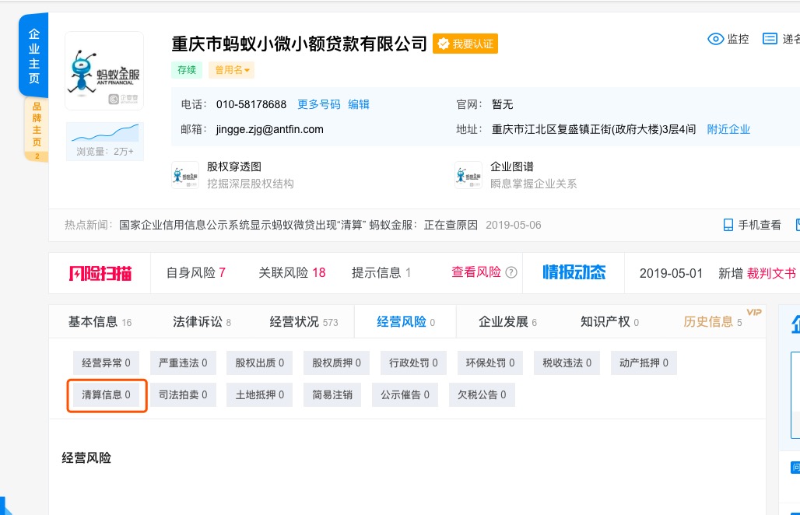
Task: Select the highlighted 清算信息 filter
Action: (x=107, y=394)
